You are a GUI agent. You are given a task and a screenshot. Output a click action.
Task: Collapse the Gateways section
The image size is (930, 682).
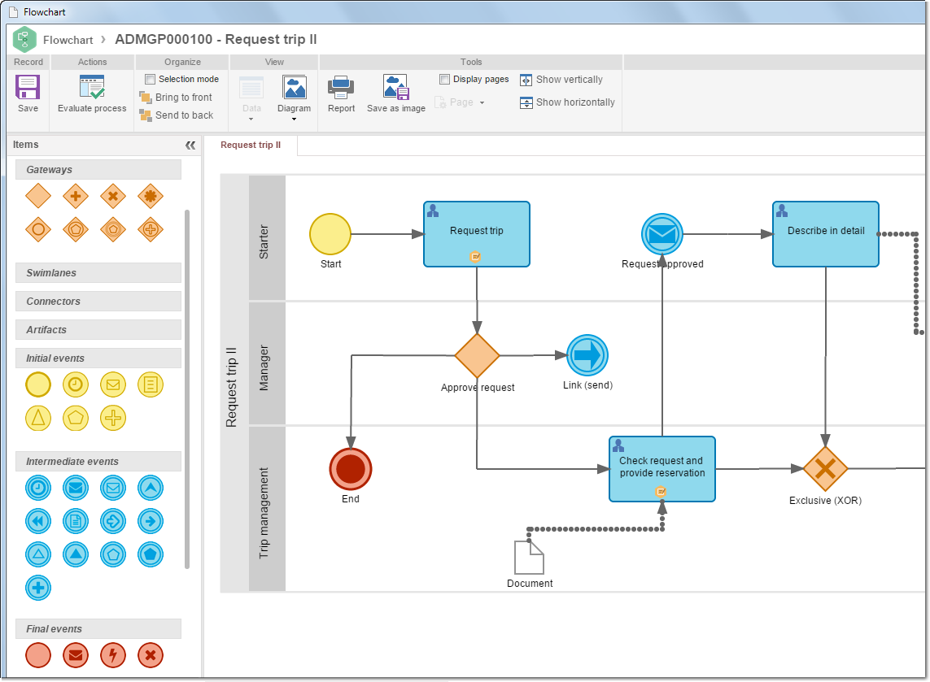coord(98,169)
